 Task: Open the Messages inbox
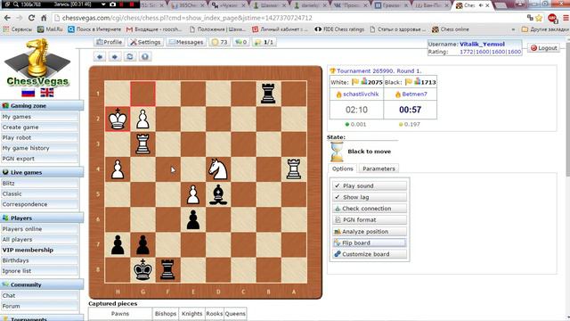coord(186,42)
